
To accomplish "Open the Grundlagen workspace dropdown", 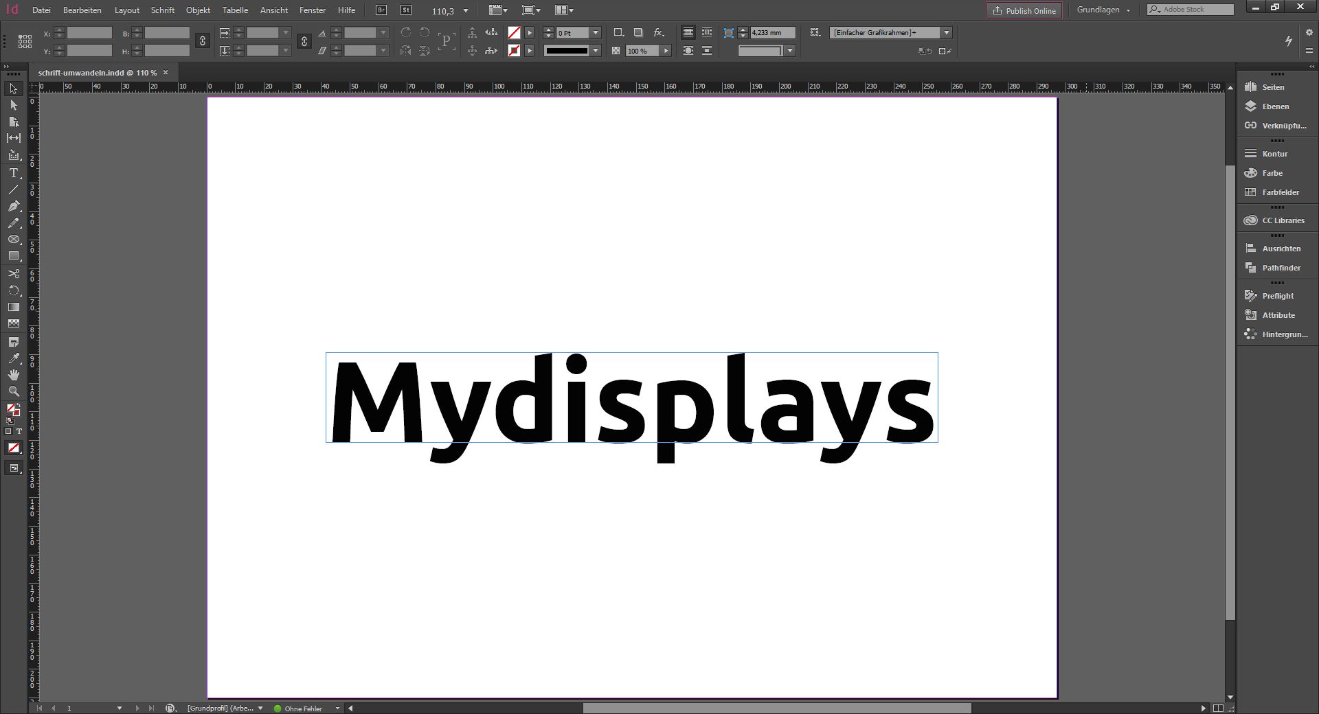I will [x=1103, y=10].
